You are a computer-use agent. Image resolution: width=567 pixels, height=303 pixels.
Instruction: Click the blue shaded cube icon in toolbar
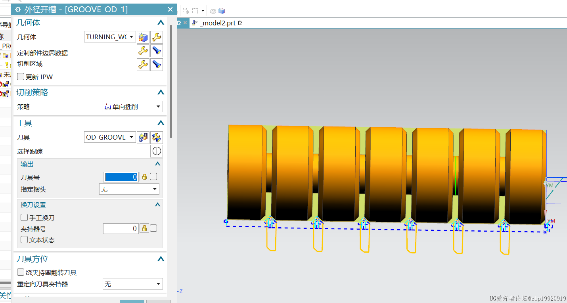coord(222,11)
